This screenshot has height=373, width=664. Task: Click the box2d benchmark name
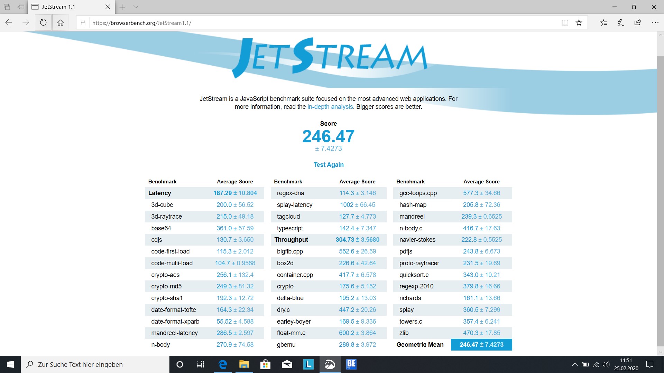click(x=285, y=263)
